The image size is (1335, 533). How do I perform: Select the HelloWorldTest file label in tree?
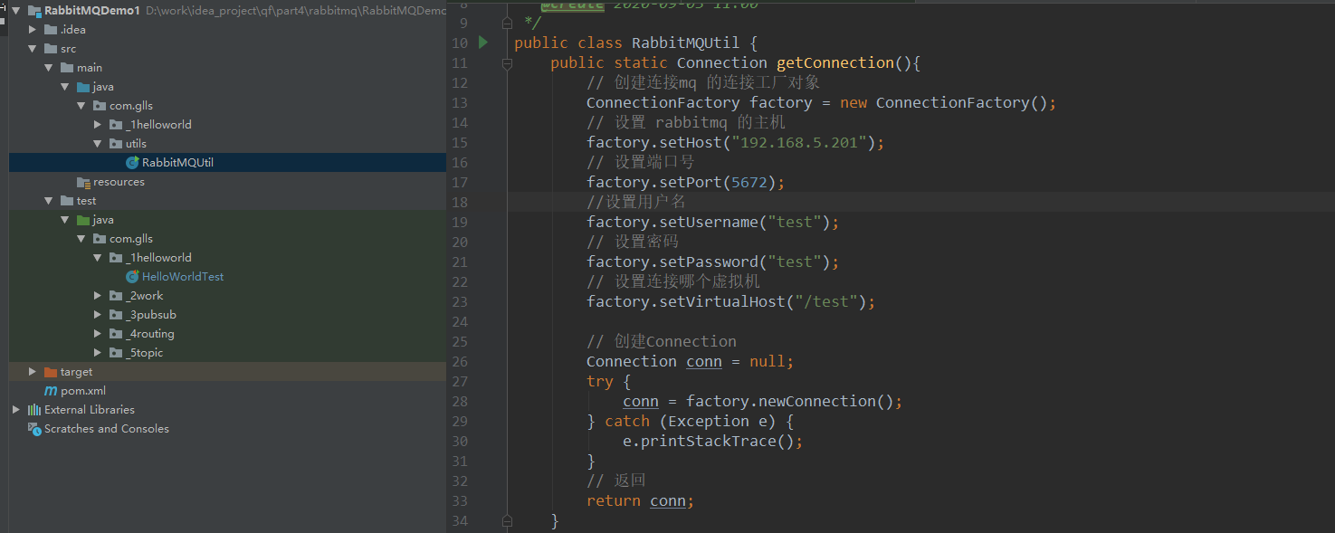click(183, 277)
